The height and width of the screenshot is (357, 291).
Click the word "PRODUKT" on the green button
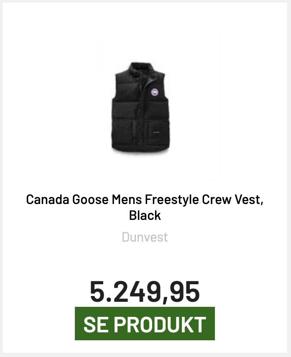(x=160, y=324)
